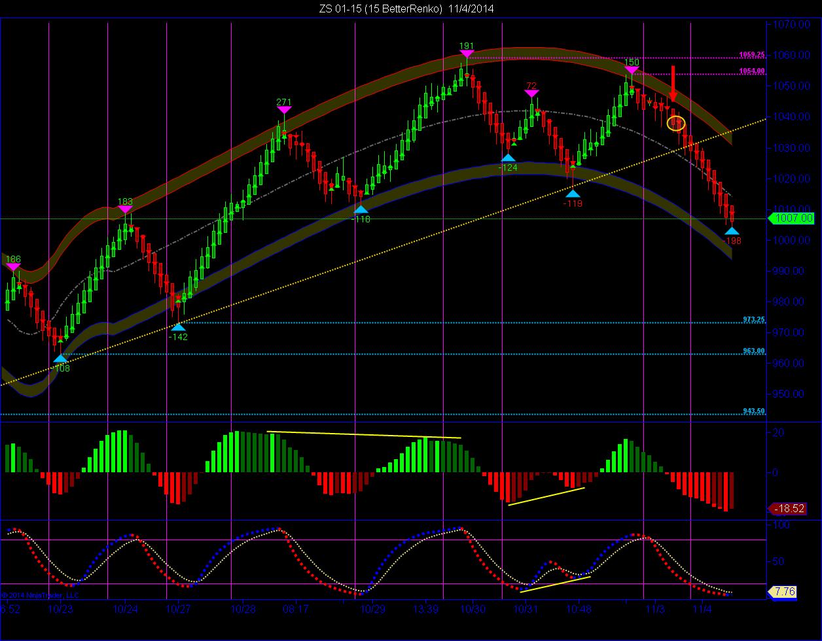This screenshot has height=641, width=822.
Task: Select the magenta triangle marker labeled 150
Action: [x=632, y=69]
